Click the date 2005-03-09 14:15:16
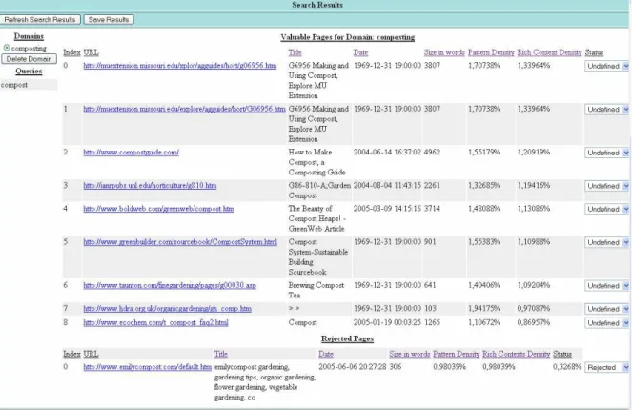The width and height of the screenshot is (632, 410). coord(387,209)
